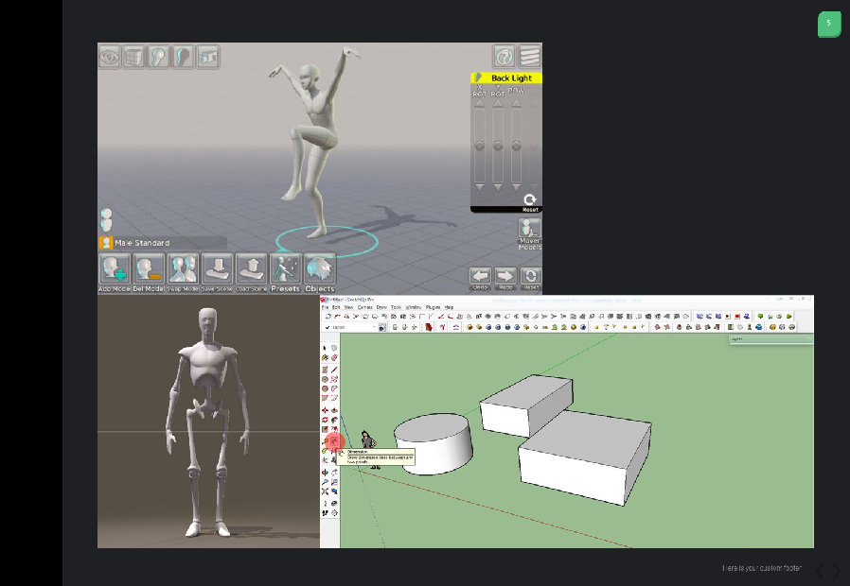Click the up arrow above POW slider
Screen dimensions: 850x586
(x=516, y=103)
